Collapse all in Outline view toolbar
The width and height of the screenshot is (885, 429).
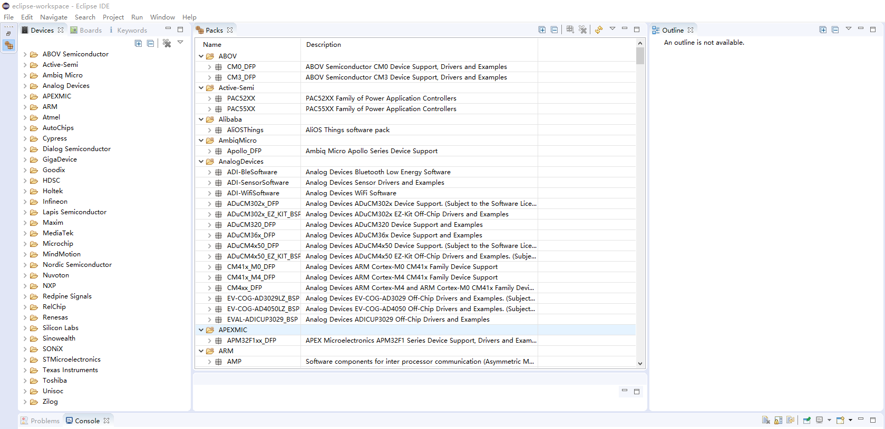pos(835,29)
